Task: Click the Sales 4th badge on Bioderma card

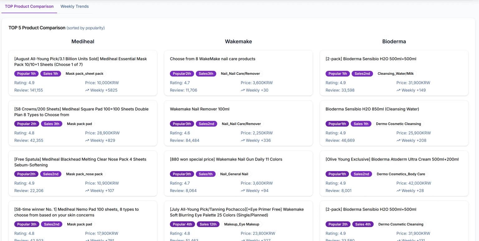Action: coord(363,224)
